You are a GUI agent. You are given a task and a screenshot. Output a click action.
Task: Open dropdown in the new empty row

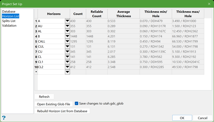[67, 72]
